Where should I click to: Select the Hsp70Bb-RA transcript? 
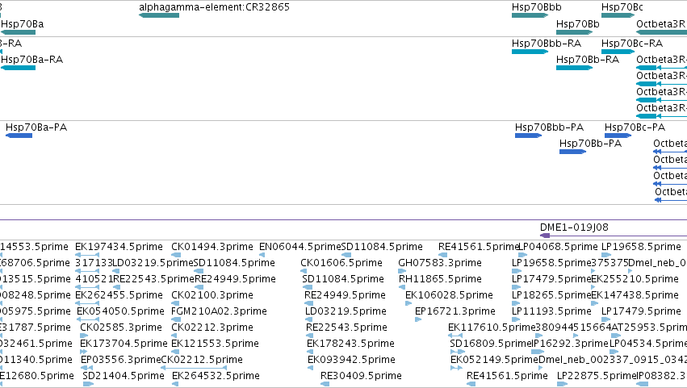tap(575, 68)
